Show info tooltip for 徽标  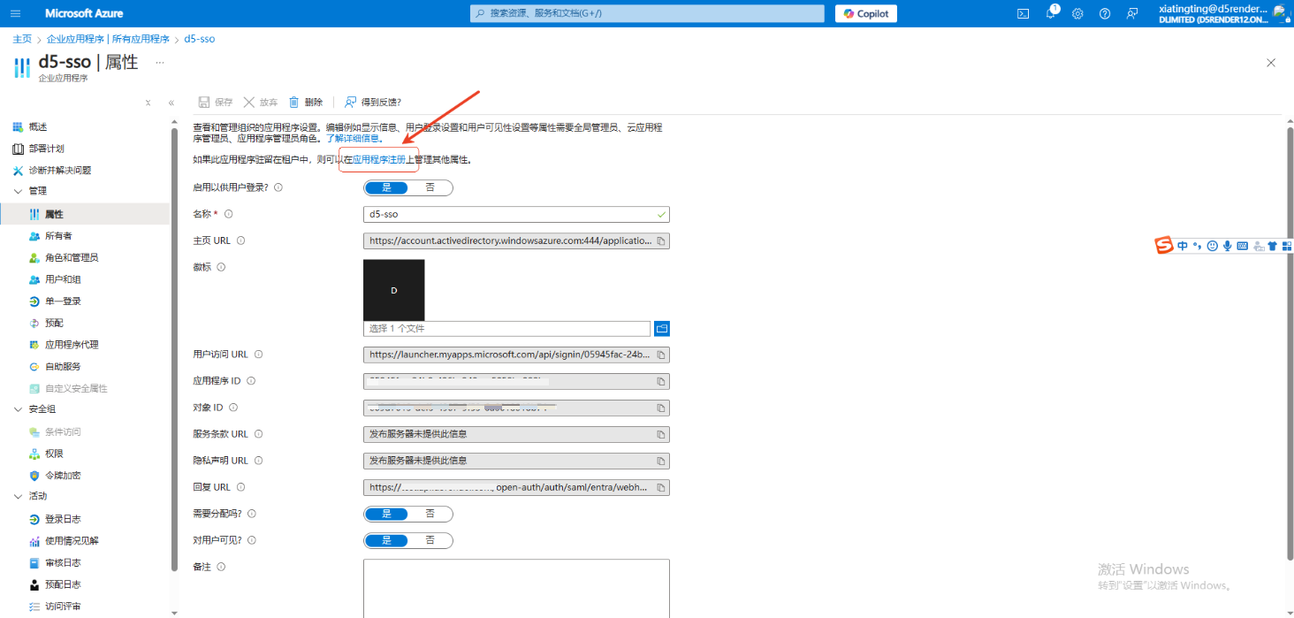click(221, 267)
